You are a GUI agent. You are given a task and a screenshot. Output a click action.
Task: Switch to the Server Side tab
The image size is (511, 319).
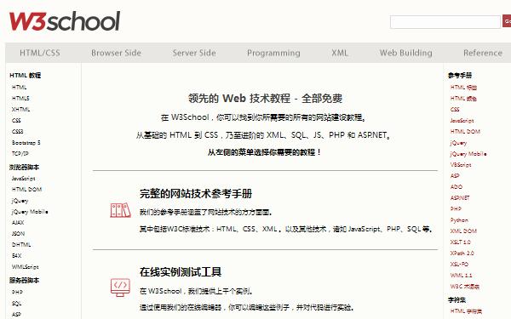194,53
